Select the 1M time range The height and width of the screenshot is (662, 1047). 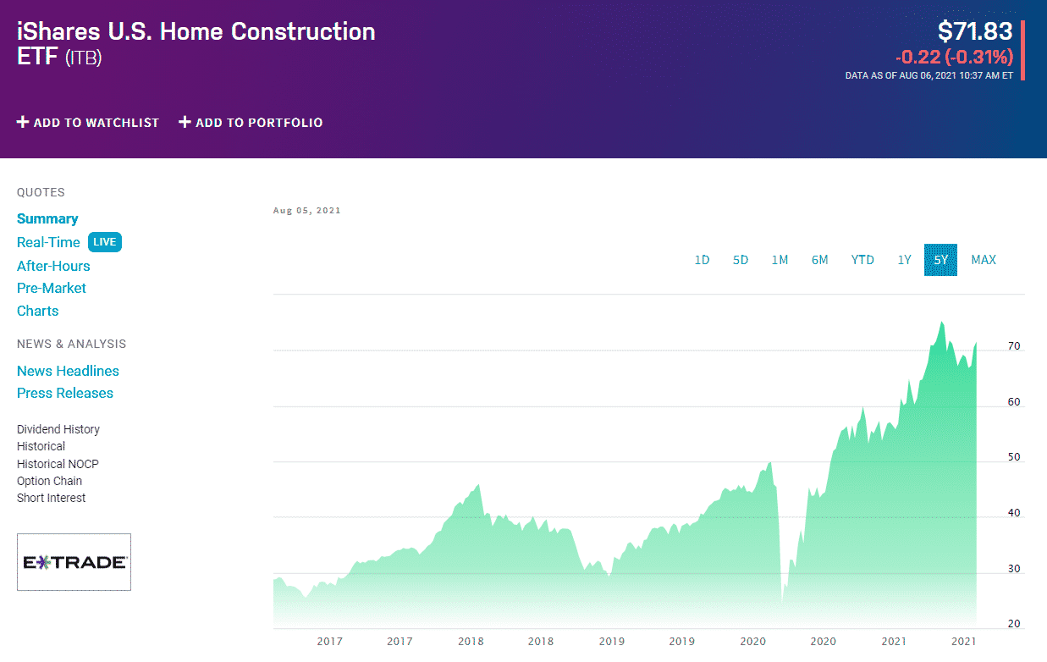(780, 260)
